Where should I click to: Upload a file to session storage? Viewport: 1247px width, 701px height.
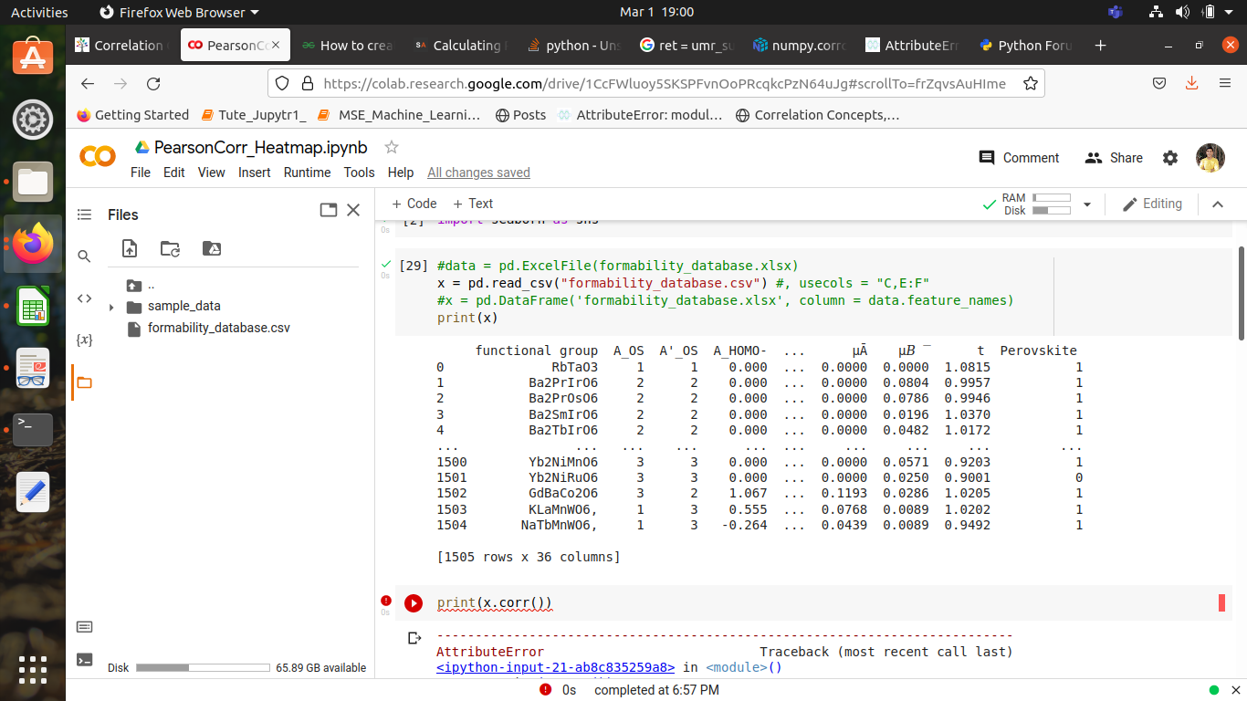(130, 248)
